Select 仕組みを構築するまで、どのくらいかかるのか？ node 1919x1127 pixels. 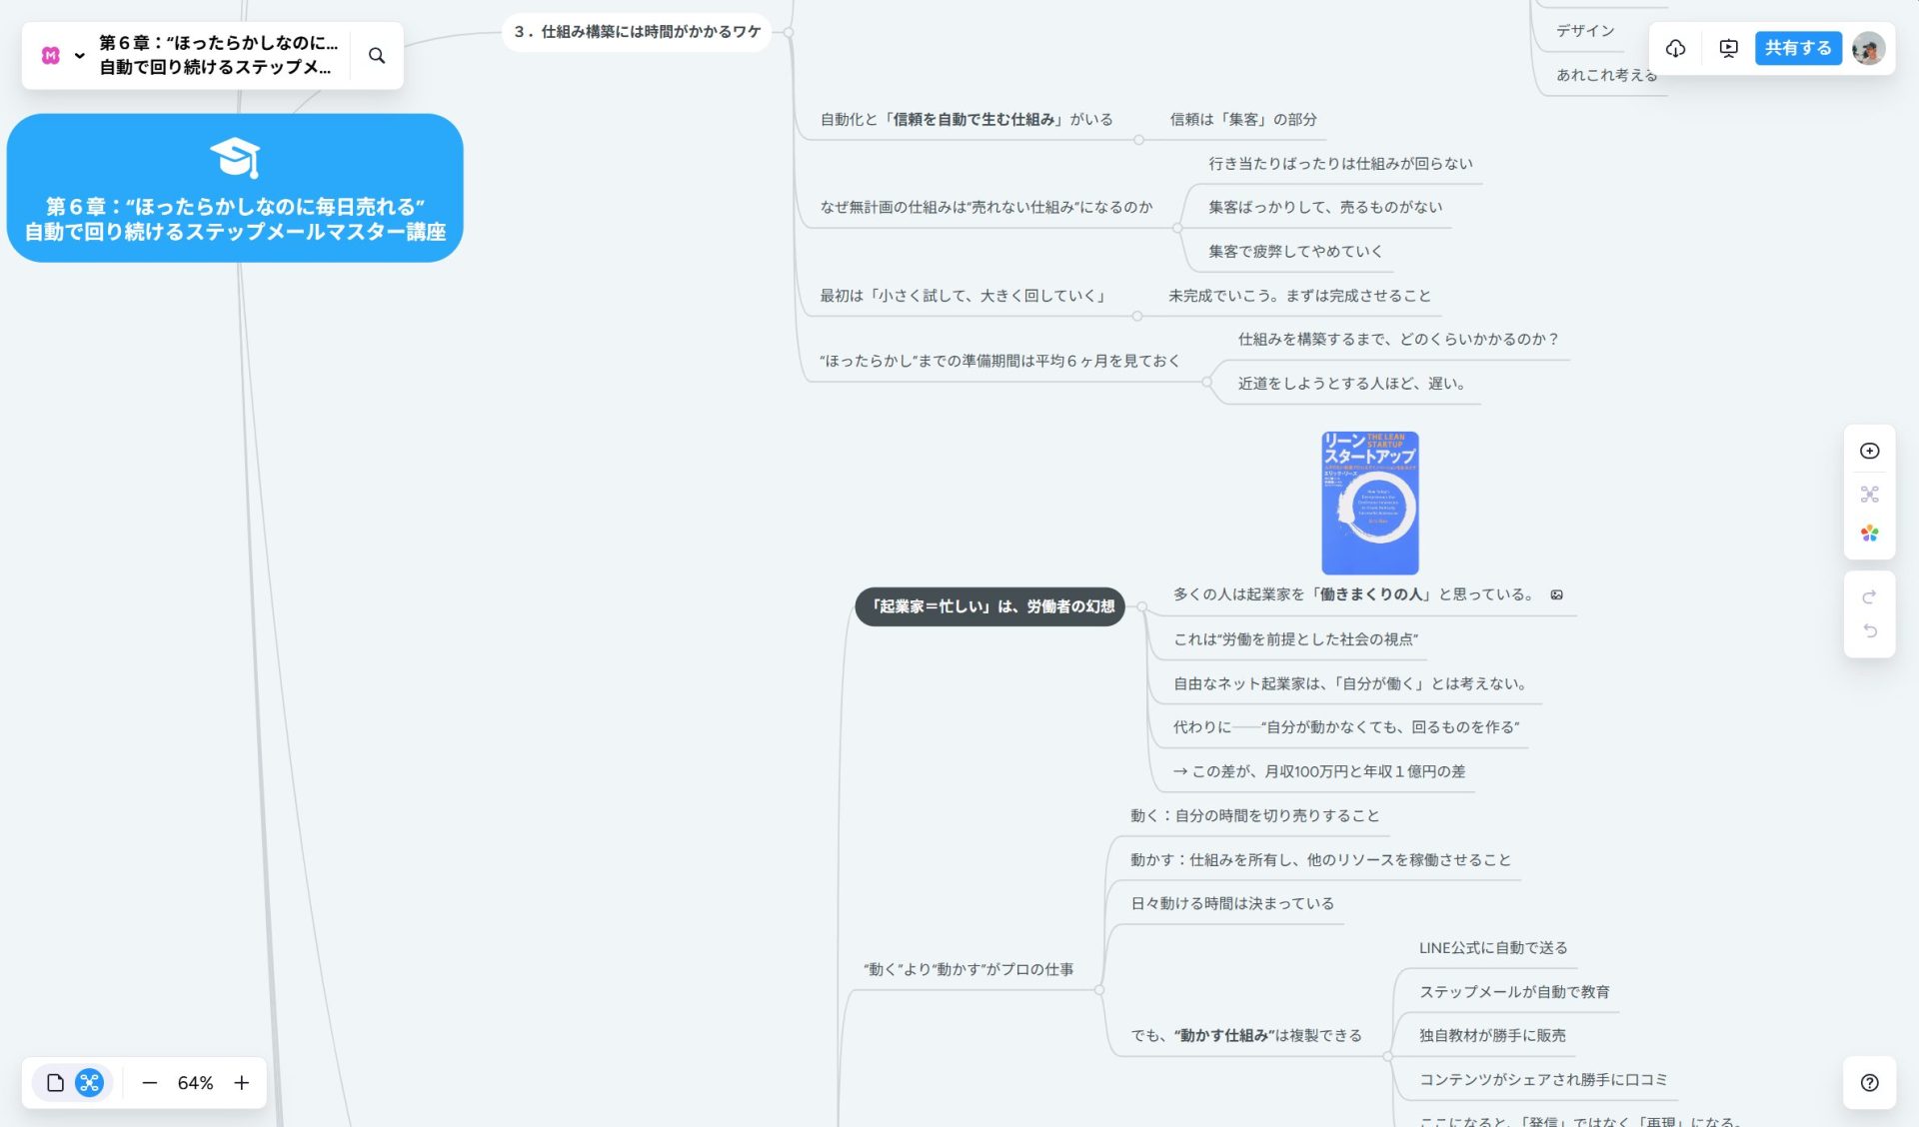(1398, 339)
